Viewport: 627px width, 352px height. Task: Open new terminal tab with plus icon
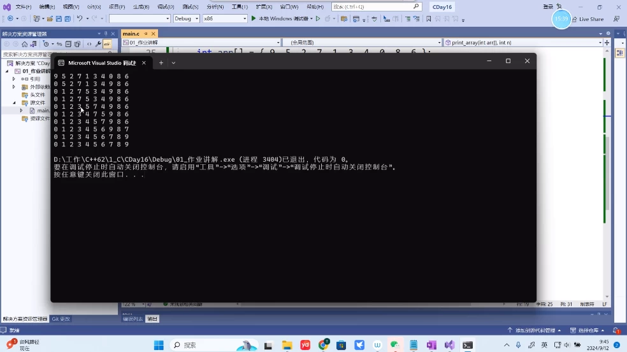[x=161, y=62]
